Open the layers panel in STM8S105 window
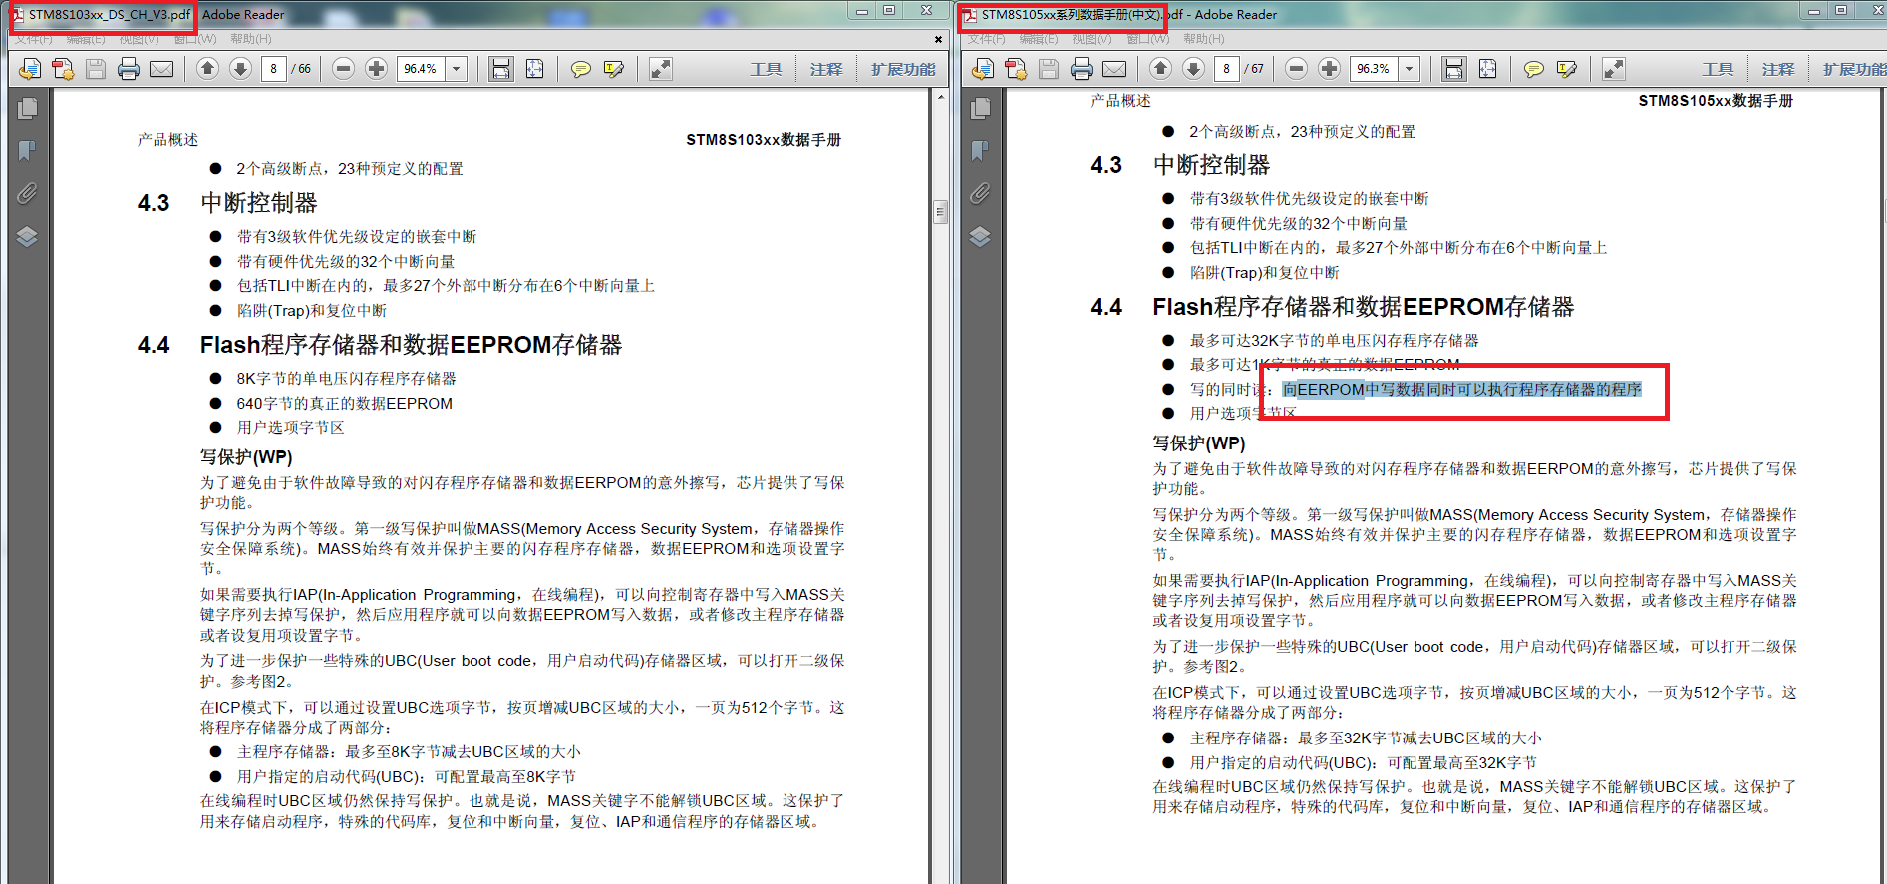Viewport: 1887px width, 884px height. pos(981,237)
